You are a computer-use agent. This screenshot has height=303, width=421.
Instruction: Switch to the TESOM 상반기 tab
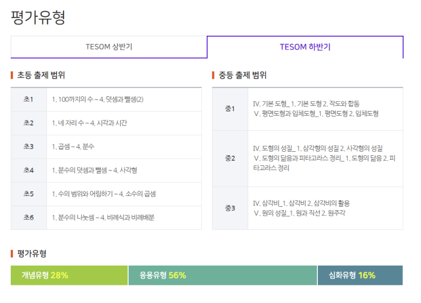[109, 47]
